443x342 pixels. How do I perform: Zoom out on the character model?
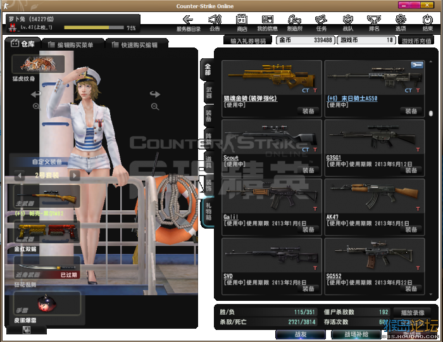tap(155, 106)
